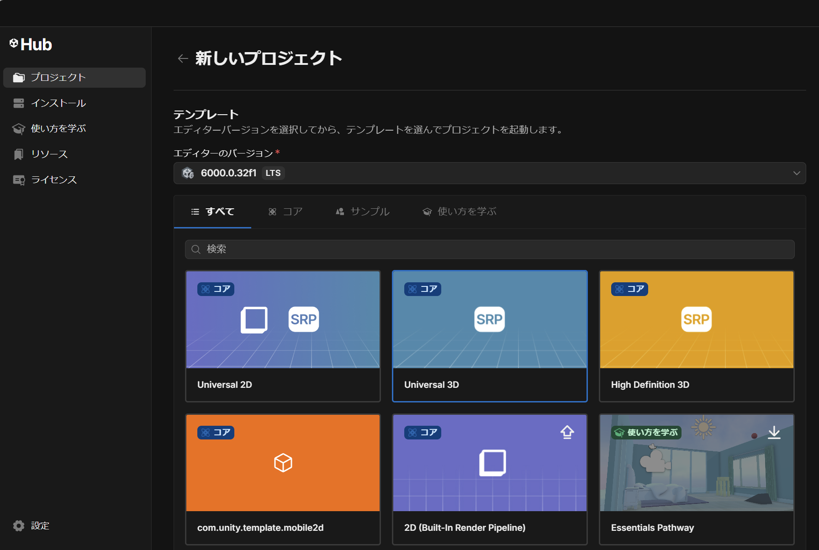Viewport: 819px width, 550px height.
Task: Open the ライセンス sidebar section
Action: click(53, 180)
